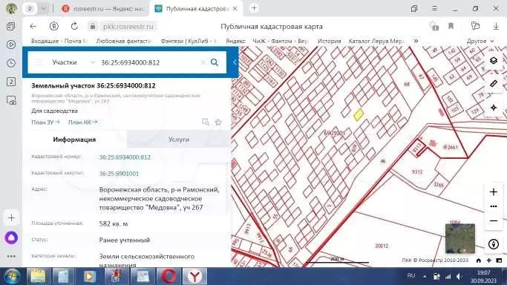This screenshot has width=507, height=285.
Task: Open the hamburger menu in search panel
Action: click(x=39, y=62)
